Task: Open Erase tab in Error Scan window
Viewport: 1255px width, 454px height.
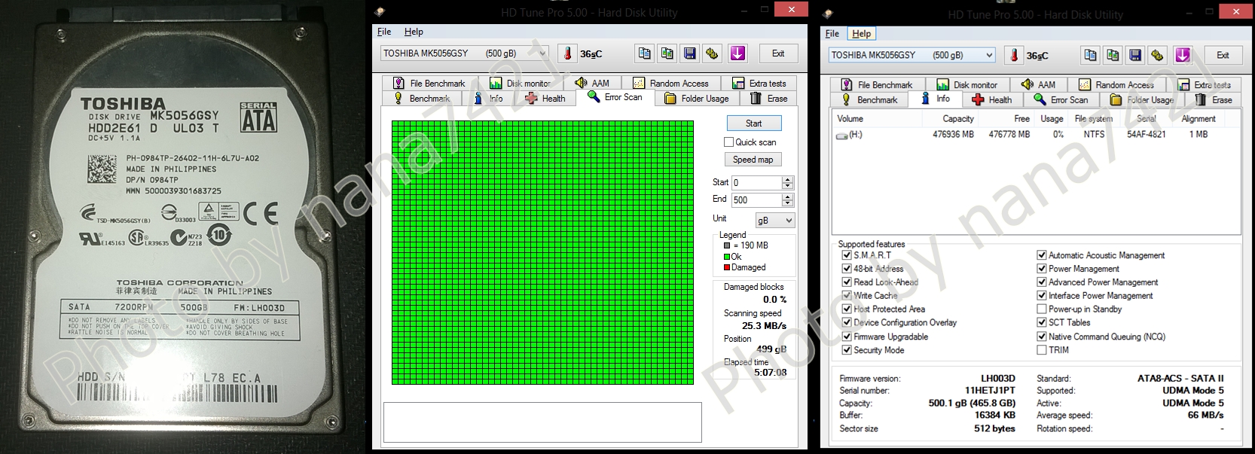Action: [x=769, y=99]
